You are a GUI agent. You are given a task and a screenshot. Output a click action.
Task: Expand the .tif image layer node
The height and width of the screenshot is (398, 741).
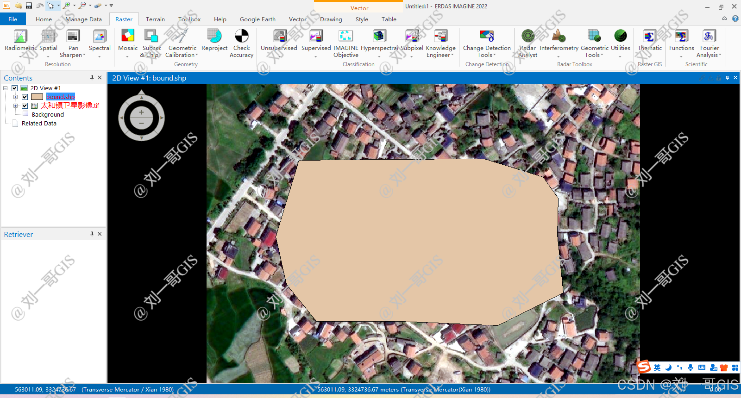pyautogui.click(x=15, y=106)
